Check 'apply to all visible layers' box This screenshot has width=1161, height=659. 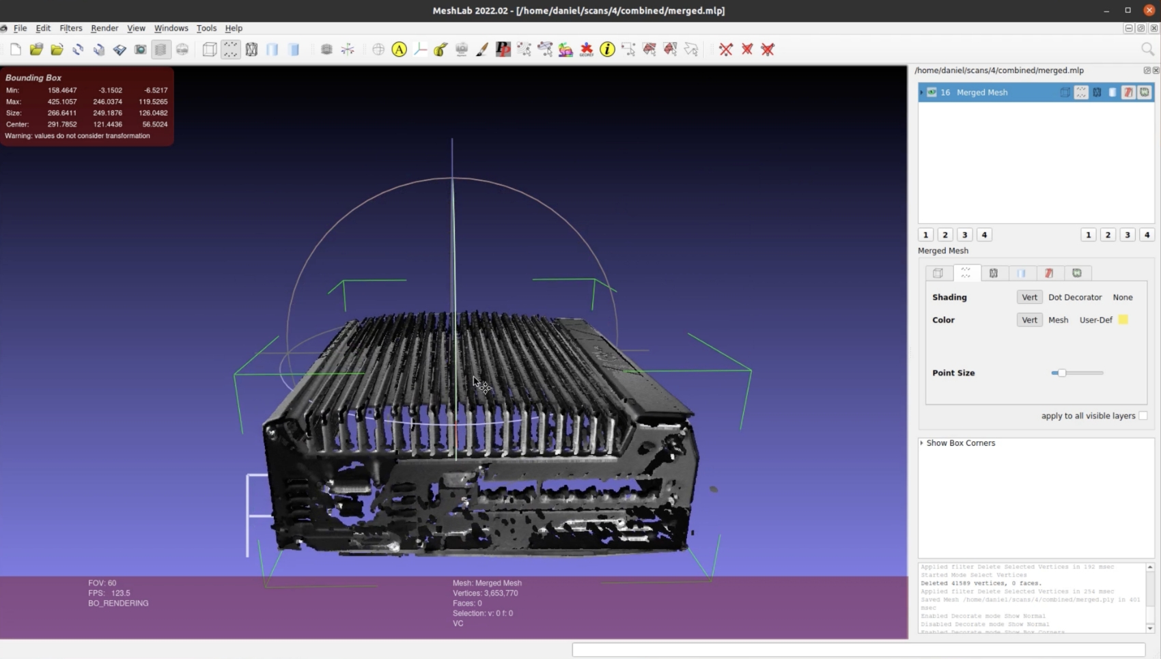(x=1143, y=416)
